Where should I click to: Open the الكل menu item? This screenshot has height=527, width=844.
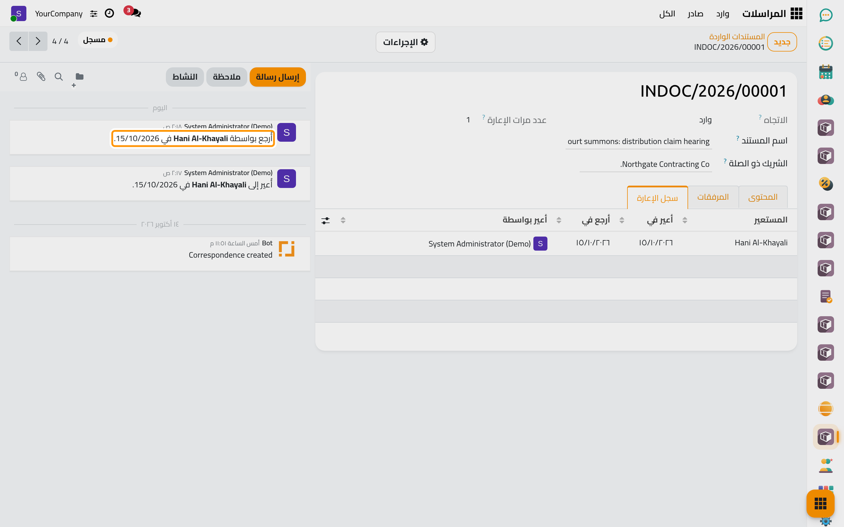point(667,14)
